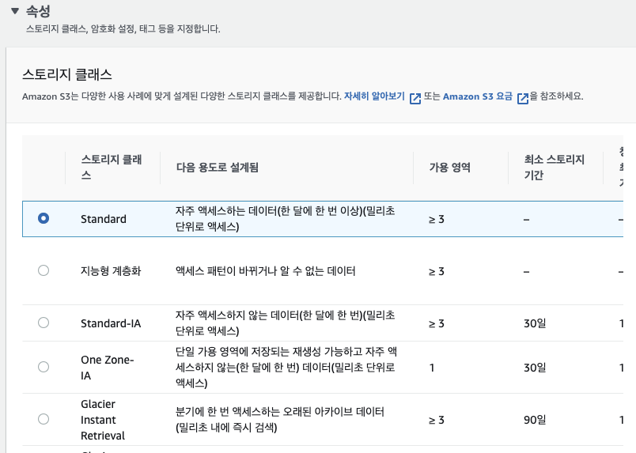Click the Standard class name cell
This screenshot has height=453, width=636.
(x=104, y=219)
